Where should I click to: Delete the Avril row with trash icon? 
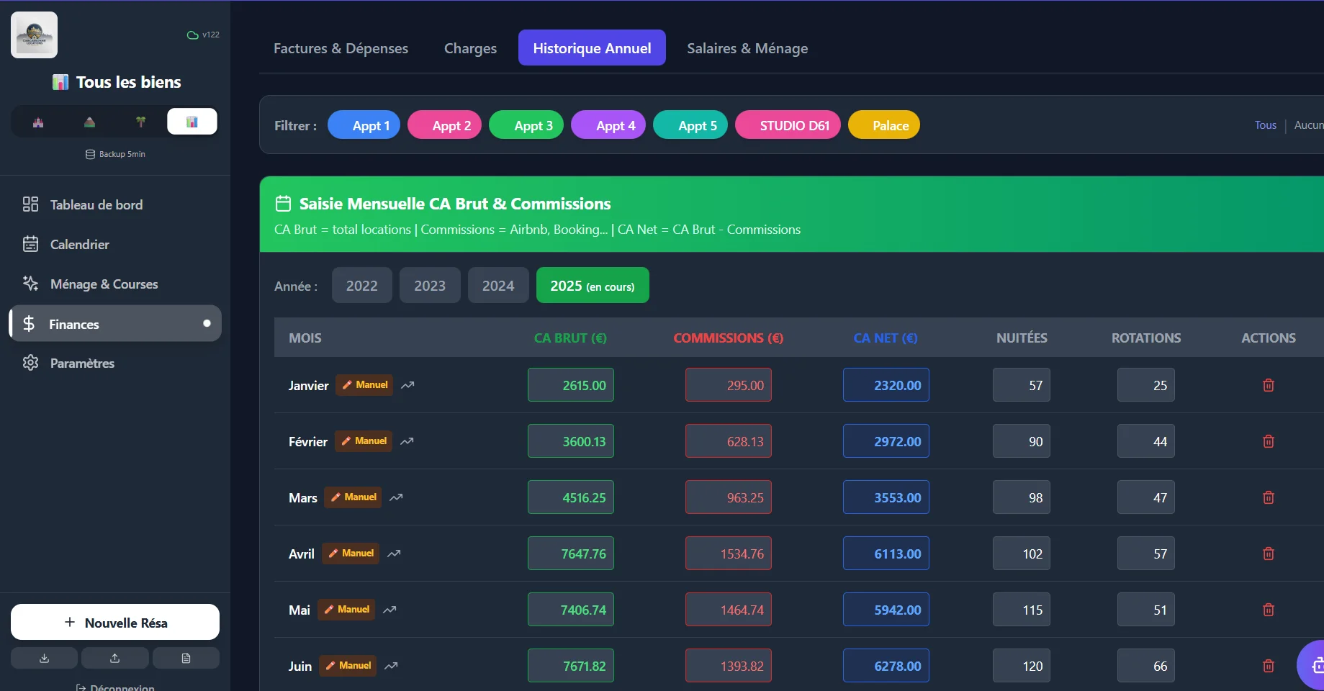(1268, 554)
